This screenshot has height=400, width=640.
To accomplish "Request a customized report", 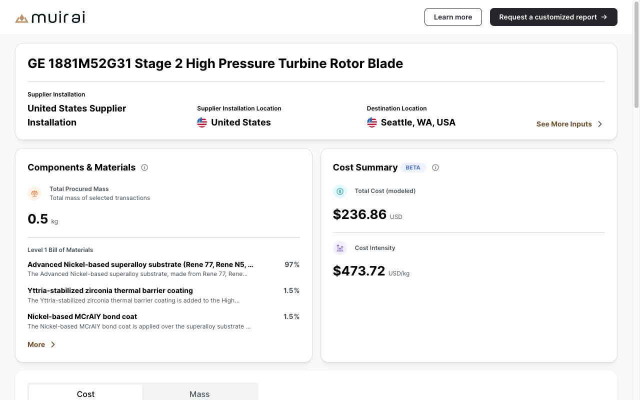I will point(553,17).
